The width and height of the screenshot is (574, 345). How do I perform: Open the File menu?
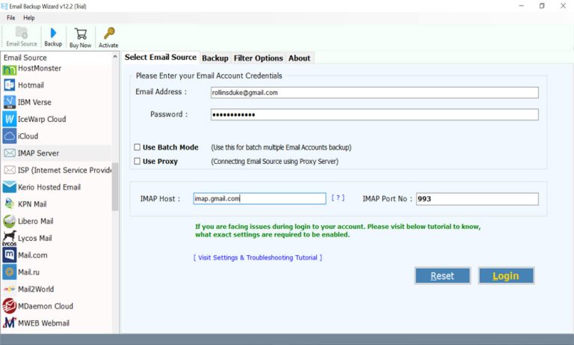(x=11, y=18)
